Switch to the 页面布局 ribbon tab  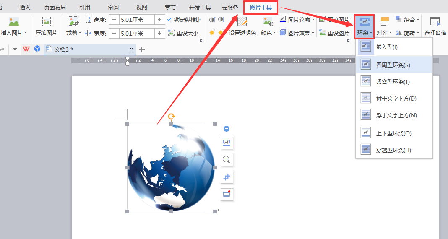[55, 8]
